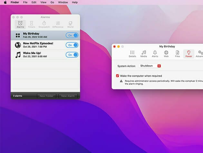Open the Apple menu
The image size is (203, 153).
click(x=5, y=2)
